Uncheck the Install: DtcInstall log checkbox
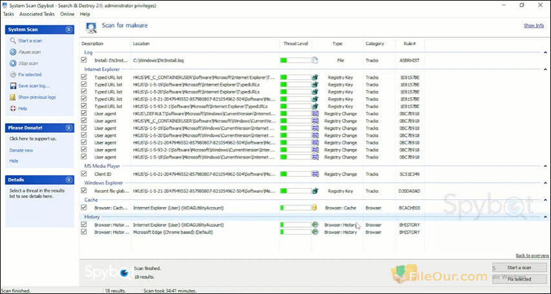 click(x=84, y=60)
